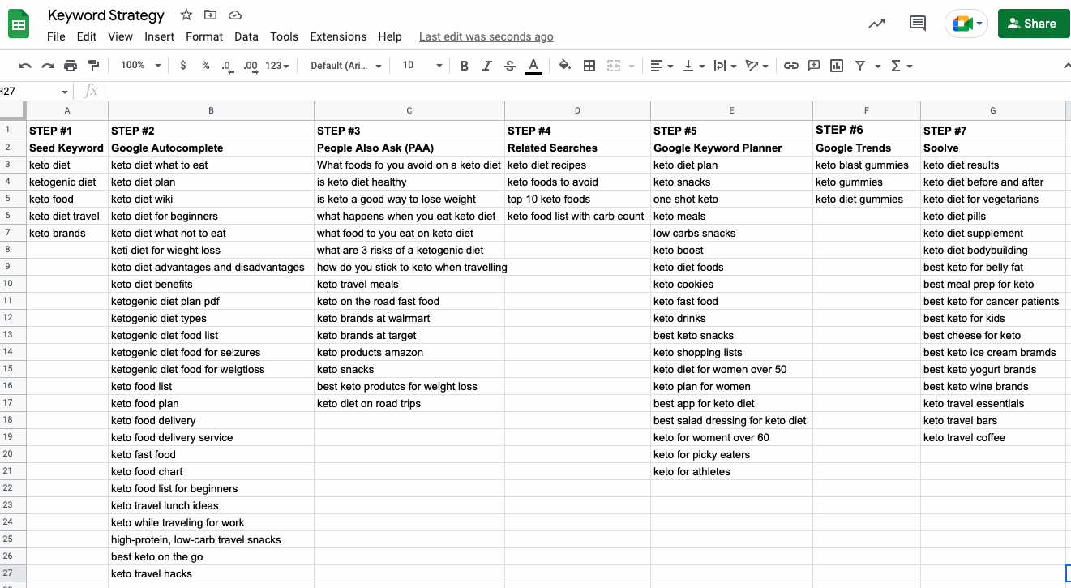The width and height of the screenshot is (1071, 588).
Task: Open the font family dropdown
Action: click(346, 66)
